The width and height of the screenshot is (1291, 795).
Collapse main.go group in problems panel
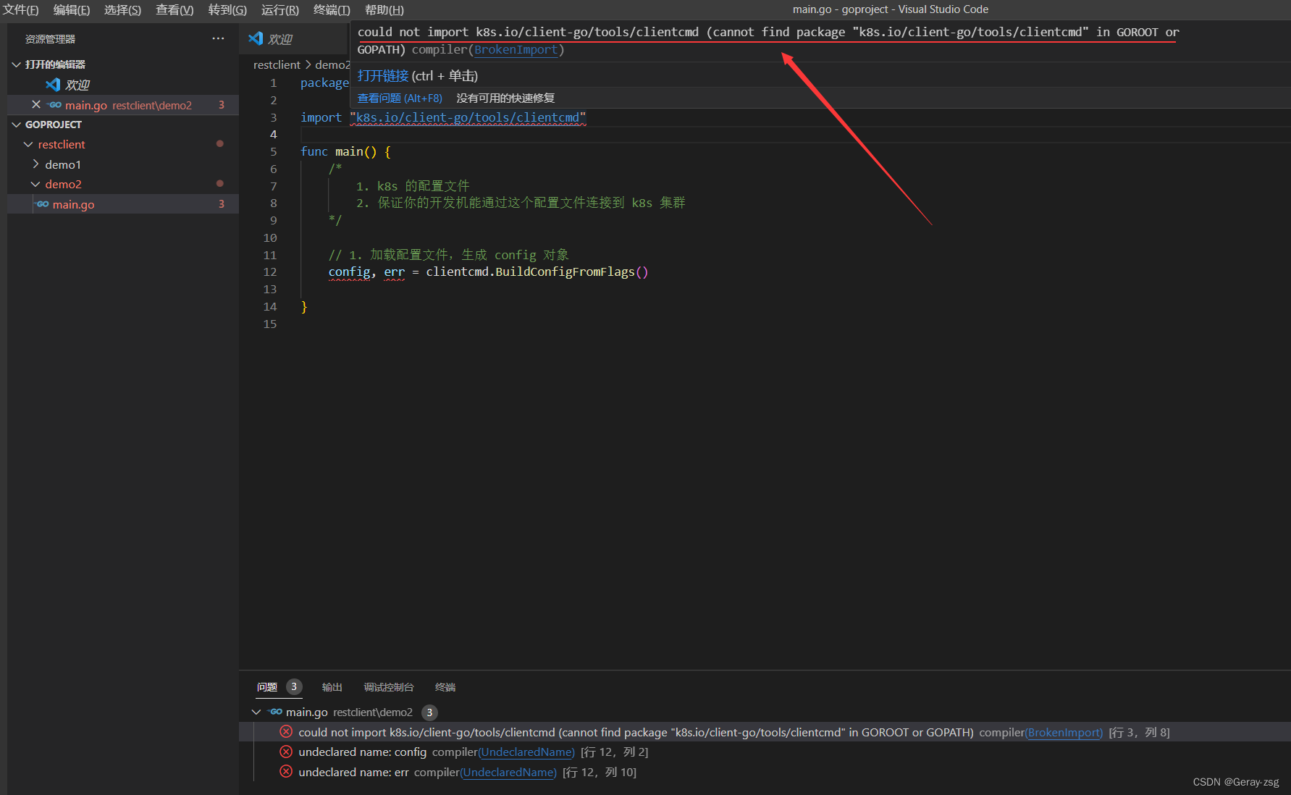pos(256,712)
